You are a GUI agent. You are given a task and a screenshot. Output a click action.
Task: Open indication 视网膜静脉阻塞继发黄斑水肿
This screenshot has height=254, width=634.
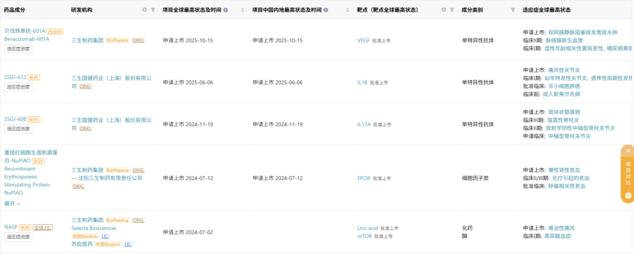point(583,32)
